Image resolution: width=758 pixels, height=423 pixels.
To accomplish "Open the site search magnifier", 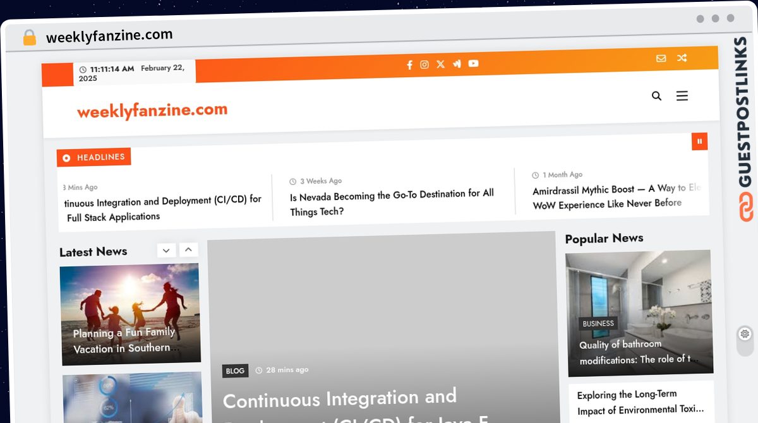I will click(x=656, y=96).
